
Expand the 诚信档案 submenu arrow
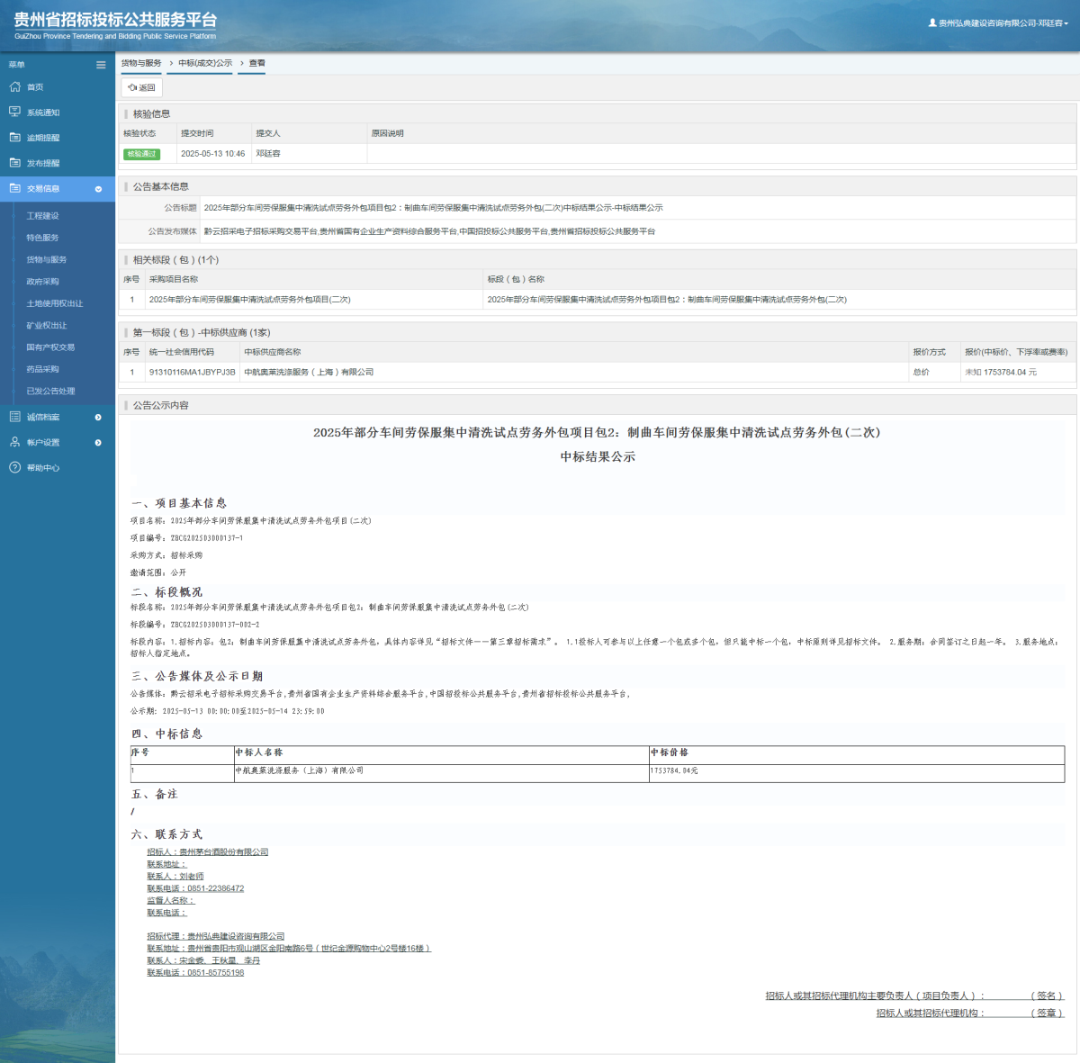(98, 418)
